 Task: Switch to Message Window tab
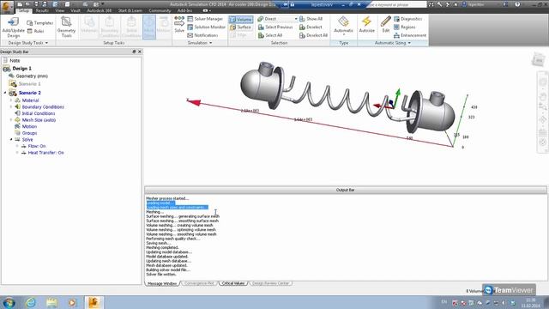[162, 283]
